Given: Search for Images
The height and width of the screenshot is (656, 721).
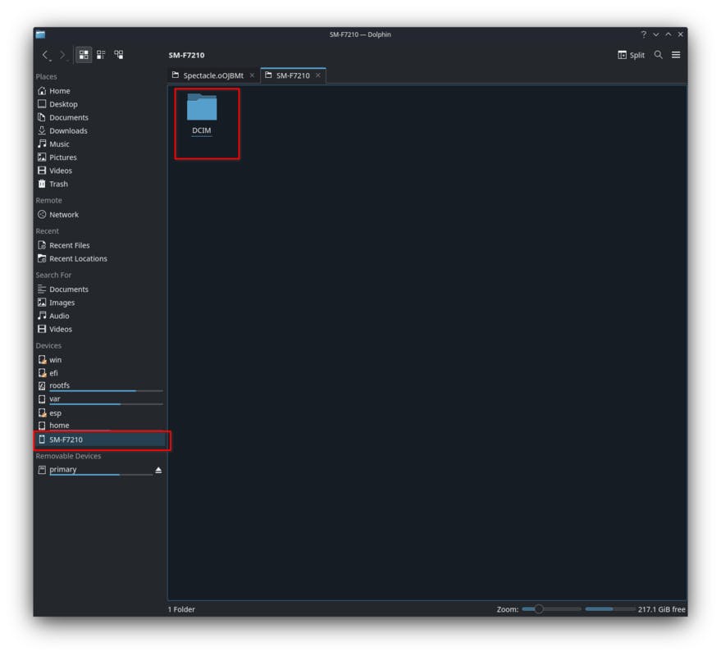Looking at the screenshot, I should [99, 303].
